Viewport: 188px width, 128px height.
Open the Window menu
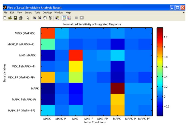pos(59,13)
